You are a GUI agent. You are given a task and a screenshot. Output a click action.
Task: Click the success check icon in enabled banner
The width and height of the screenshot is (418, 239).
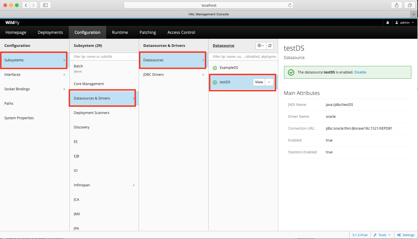291,72
